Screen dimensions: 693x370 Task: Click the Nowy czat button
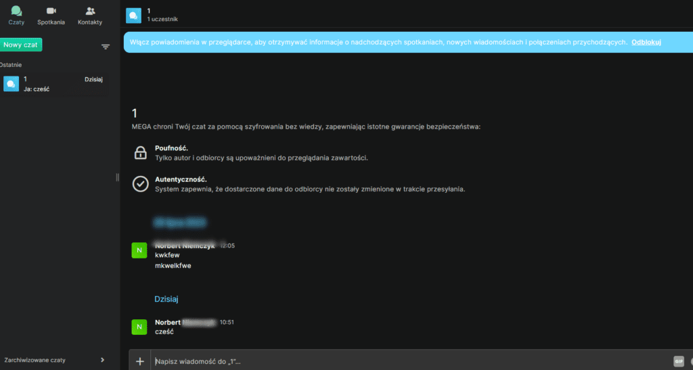tap(21, 45)
